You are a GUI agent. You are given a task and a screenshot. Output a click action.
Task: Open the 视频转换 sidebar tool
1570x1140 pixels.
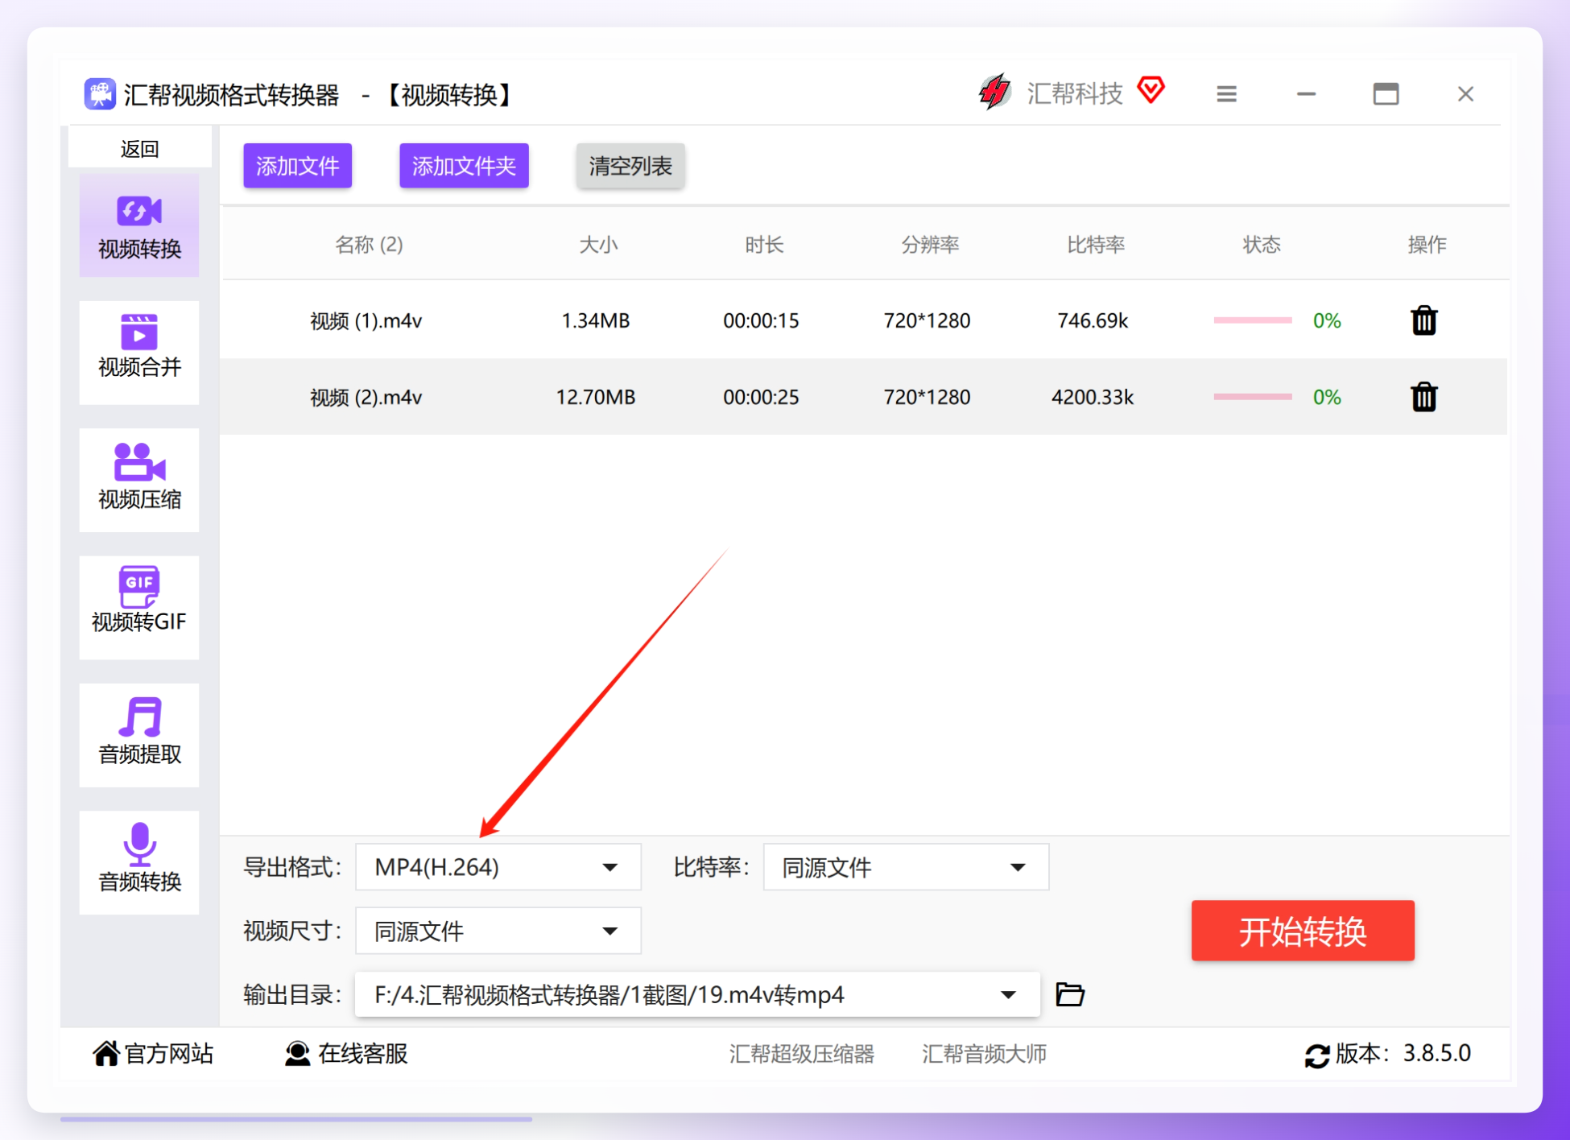(139, 226)
